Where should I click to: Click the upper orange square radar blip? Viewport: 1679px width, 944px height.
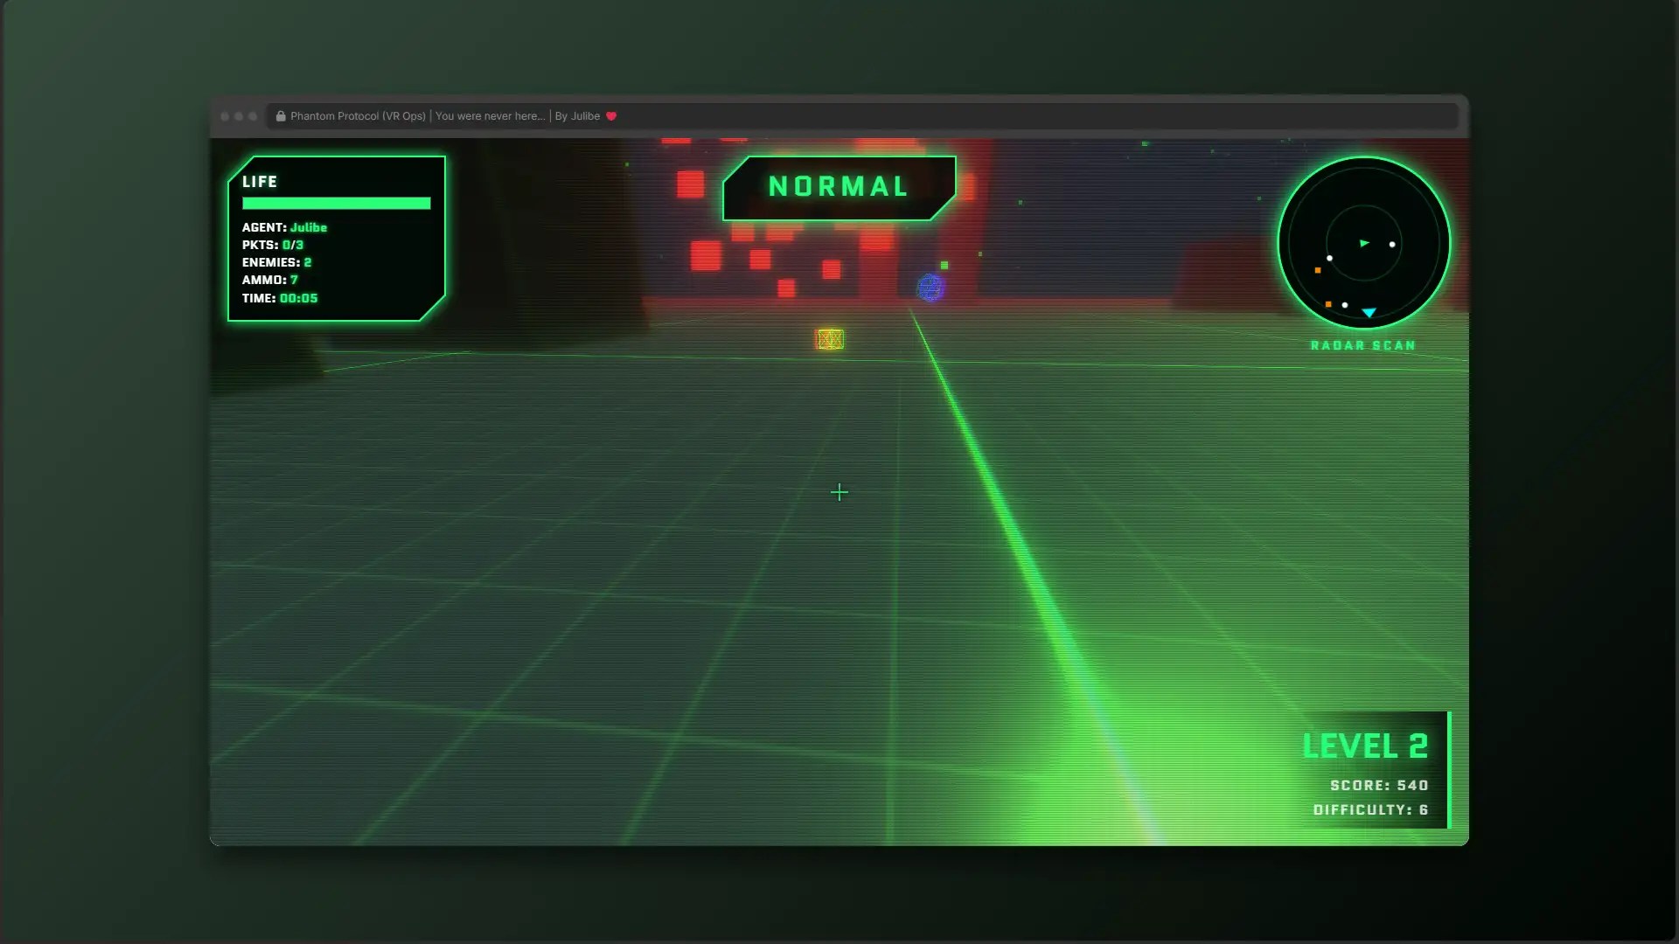[x=1318, y=271]
